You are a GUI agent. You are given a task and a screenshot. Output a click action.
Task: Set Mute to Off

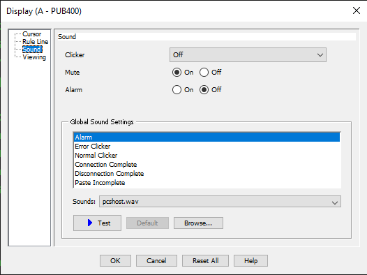point(204,73)
